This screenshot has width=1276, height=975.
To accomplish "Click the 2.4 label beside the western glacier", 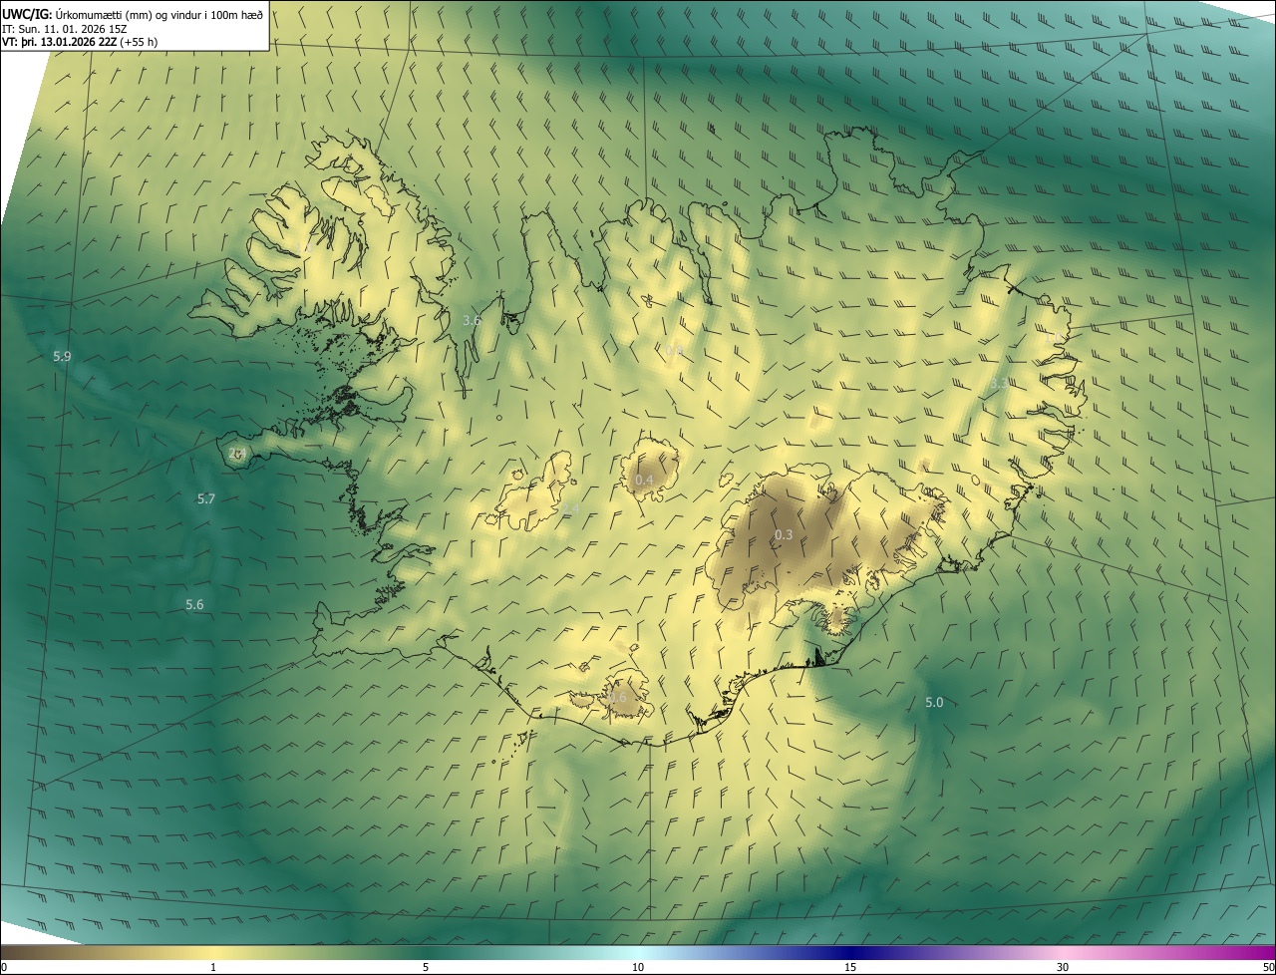I will [569, 509].
